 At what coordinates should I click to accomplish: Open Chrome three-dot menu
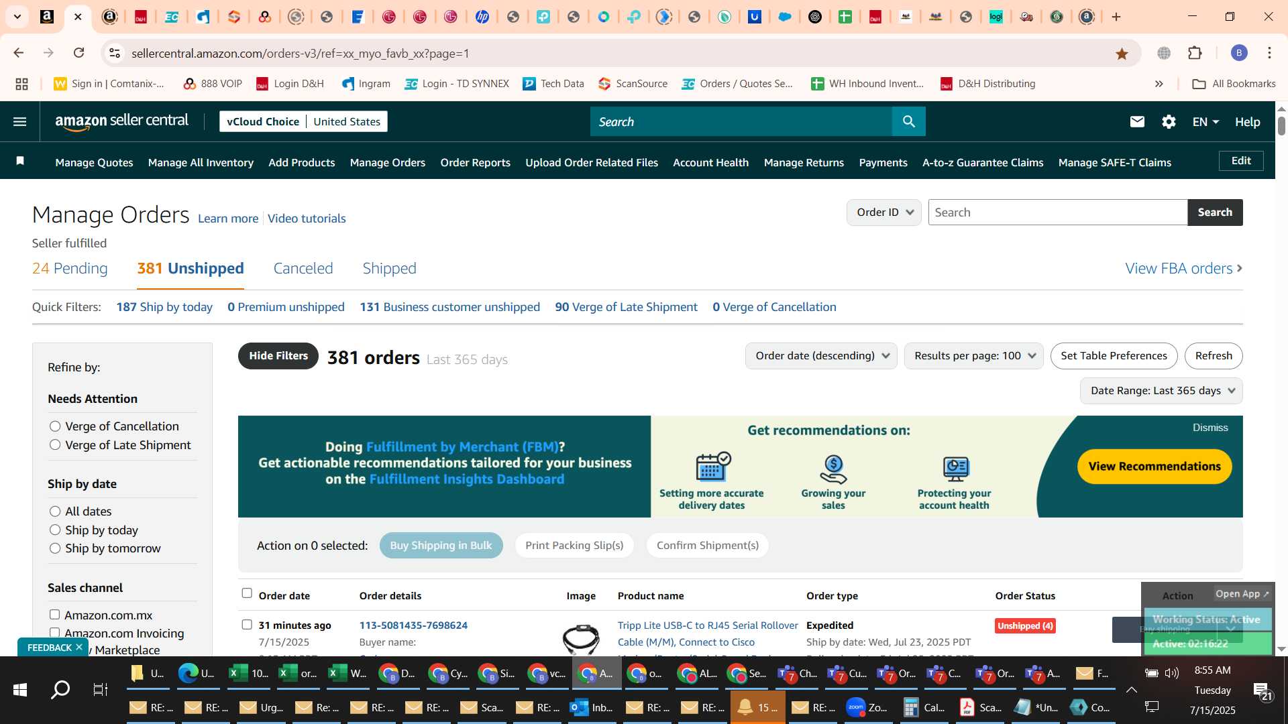1269,53
